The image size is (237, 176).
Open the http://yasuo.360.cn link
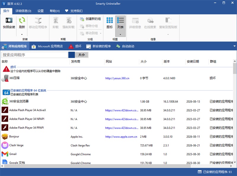point(117,78)
